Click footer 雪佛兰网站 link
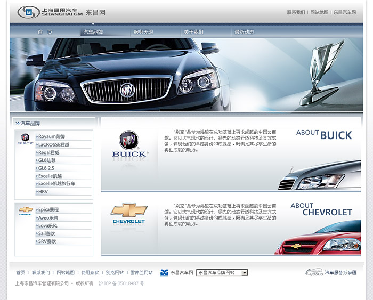 tap(141, 273)
